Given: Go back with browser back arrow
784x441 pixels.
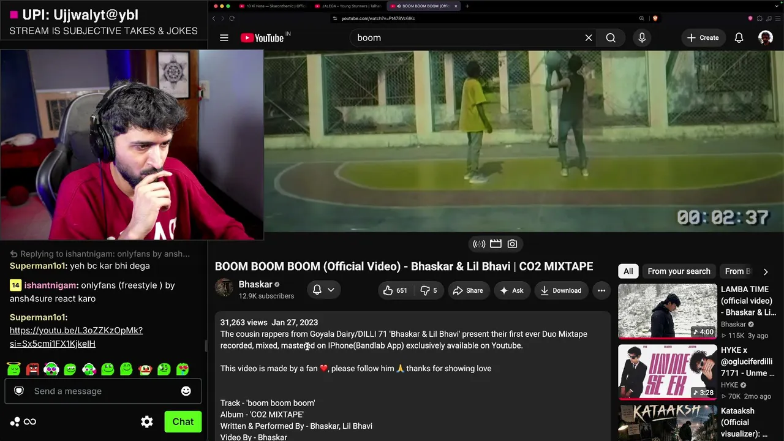Looking at the screenshot, I should [214, 18].
